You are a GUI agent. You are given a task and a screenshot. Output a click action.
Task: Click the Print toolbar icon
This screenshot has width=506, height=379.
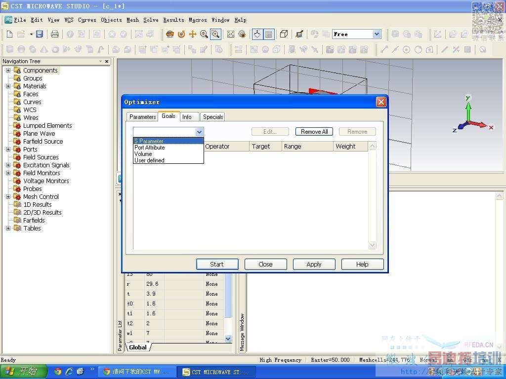pyautogui.click(x=55, y=34)
